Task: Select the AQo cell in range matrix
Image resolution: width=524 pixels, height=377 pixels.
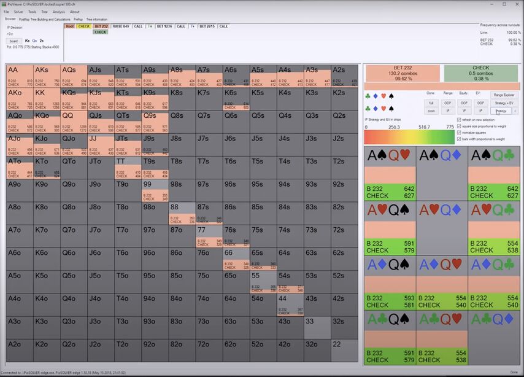Action: click(20, 122)
